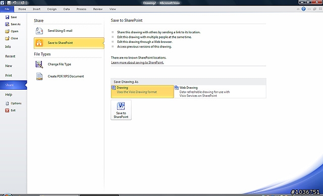Click the large Save to SharePoint button
Image resolution: width=323 pixels, height=196 pixels.
[121, 110]
